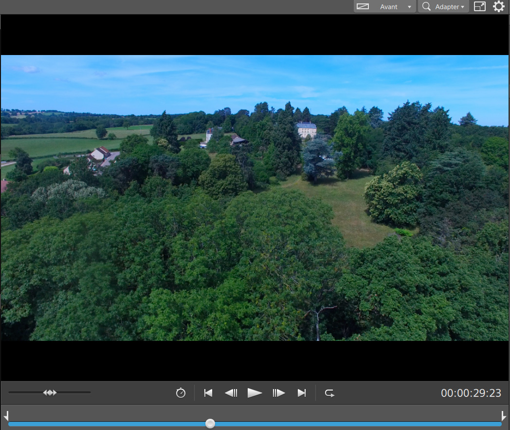This screenshot has width=510, height=430.
Task: Play the video preview
Action: click(x=255, y=393)
